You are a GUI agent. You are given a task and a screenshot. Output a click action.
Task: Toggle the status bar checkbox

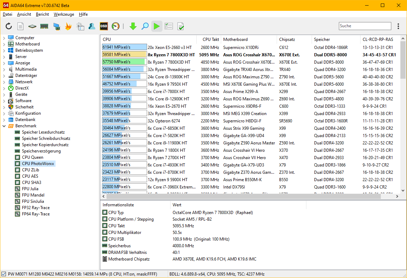coord(3,274)
